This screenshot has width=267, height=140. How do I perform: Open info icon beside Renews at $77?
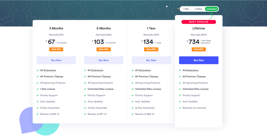[x=105, y=114]
